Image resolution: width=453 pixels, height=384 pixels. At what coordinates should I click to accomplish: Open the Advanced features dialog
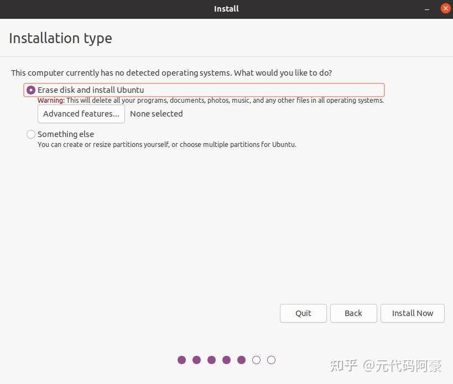(81, 114)
